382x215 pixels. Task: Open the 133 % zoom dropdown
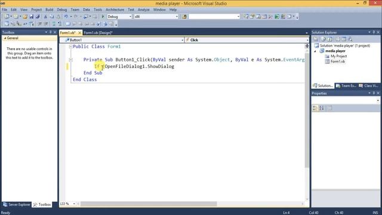[74, 204]
